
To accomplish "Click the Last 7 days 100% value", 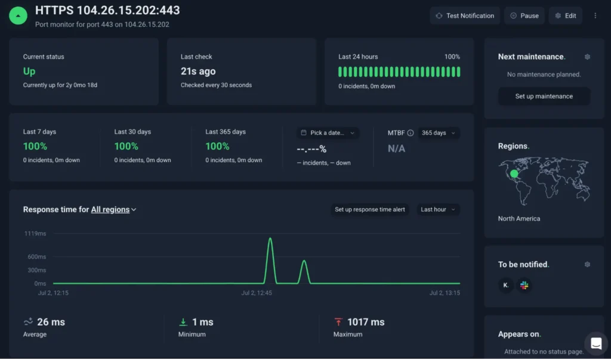I will pos(35,147).
